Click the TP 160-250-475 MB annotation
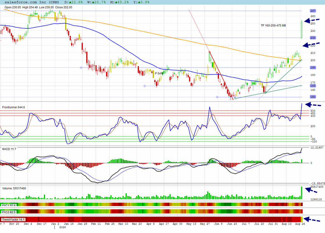This screenshot has height=233, width=325. click(273, 25)
